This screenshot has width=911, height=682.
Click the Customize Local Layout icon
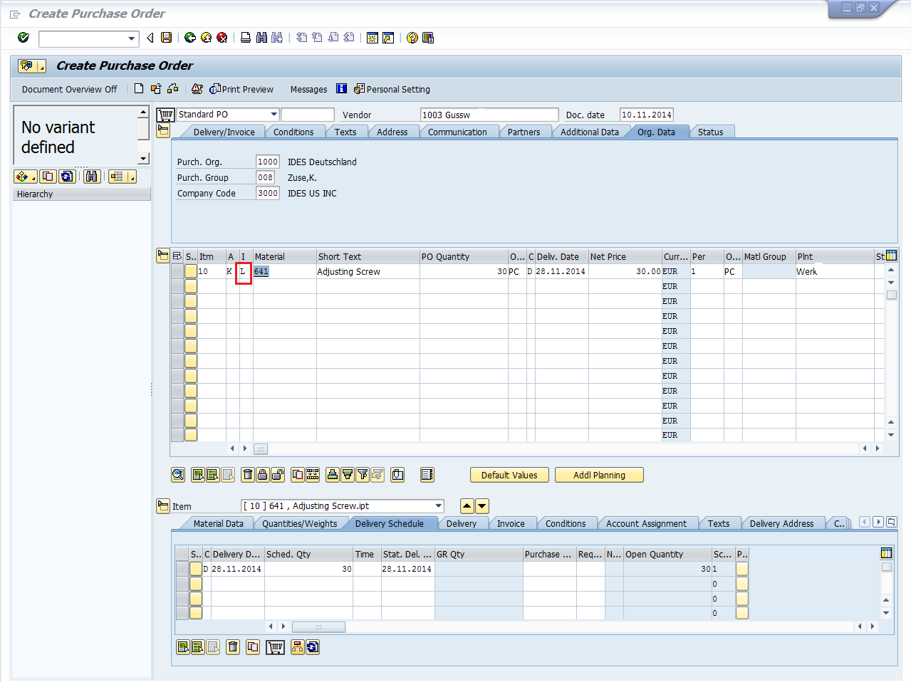click(x=428, y=38)
